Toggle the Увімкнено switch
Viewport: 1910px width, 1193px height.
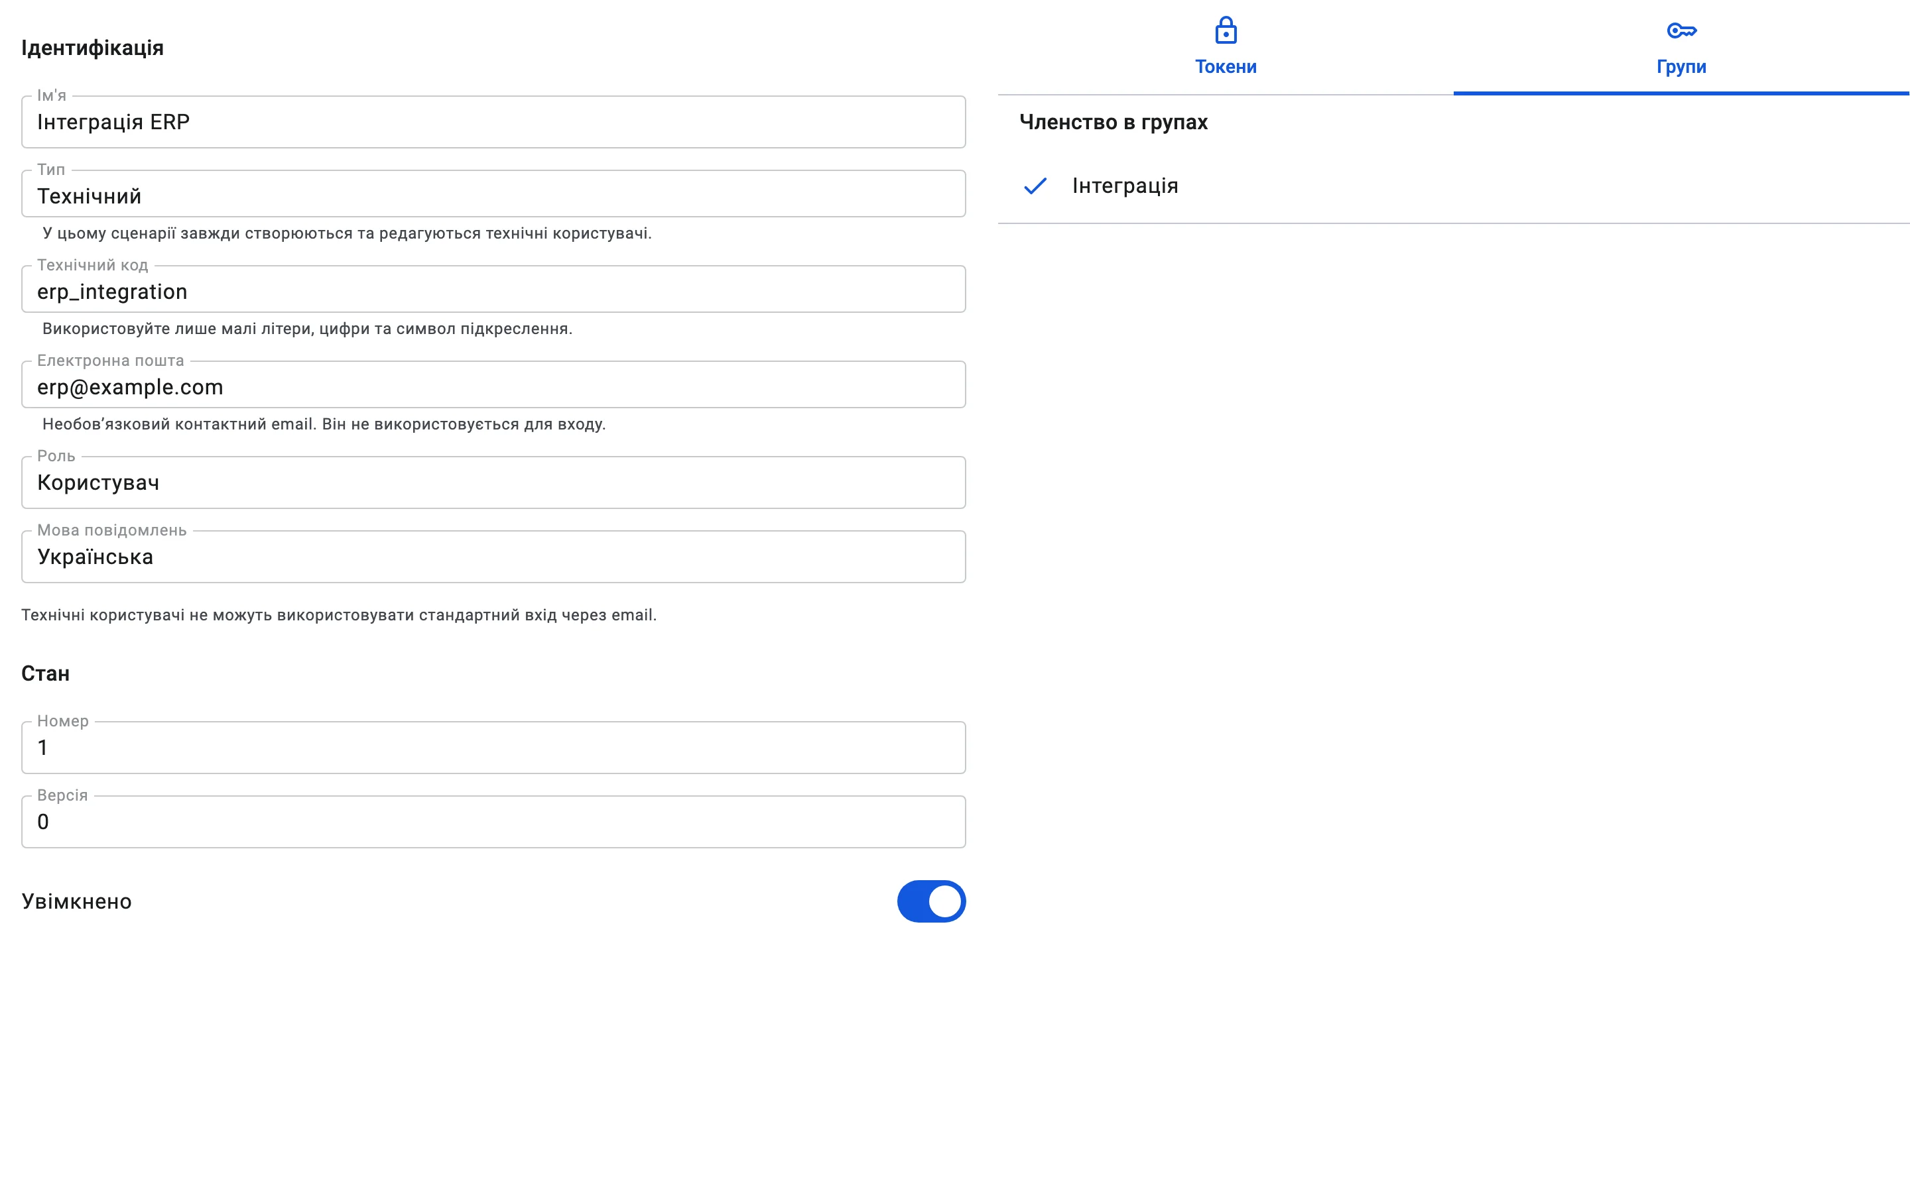(931, 901)
